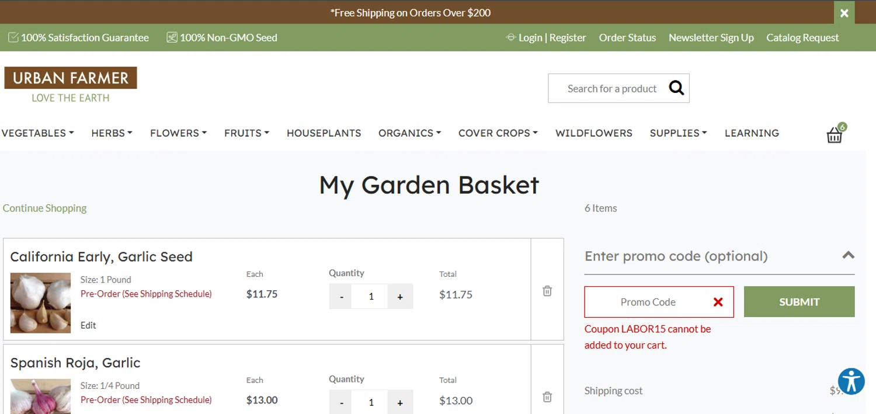Open California Early, Garlic Seed title
The height and width of the screenshot is (414, 876).
pyautogui.click(x=101, y=257)
